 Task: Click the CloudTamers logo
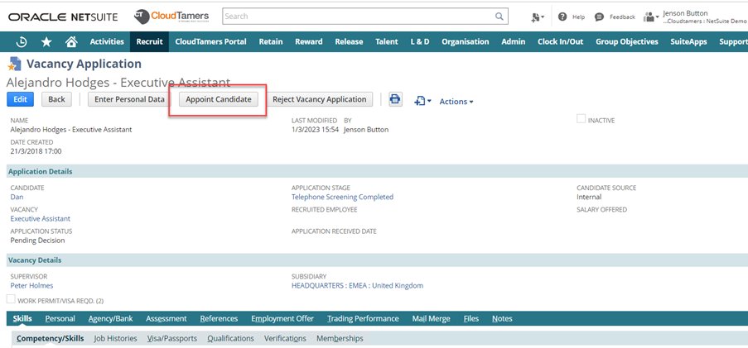(171, 17)
